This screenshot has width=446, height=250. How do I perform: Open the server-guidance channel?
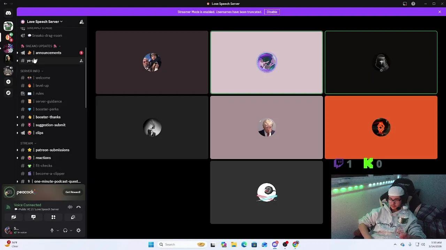click(51, 101)
